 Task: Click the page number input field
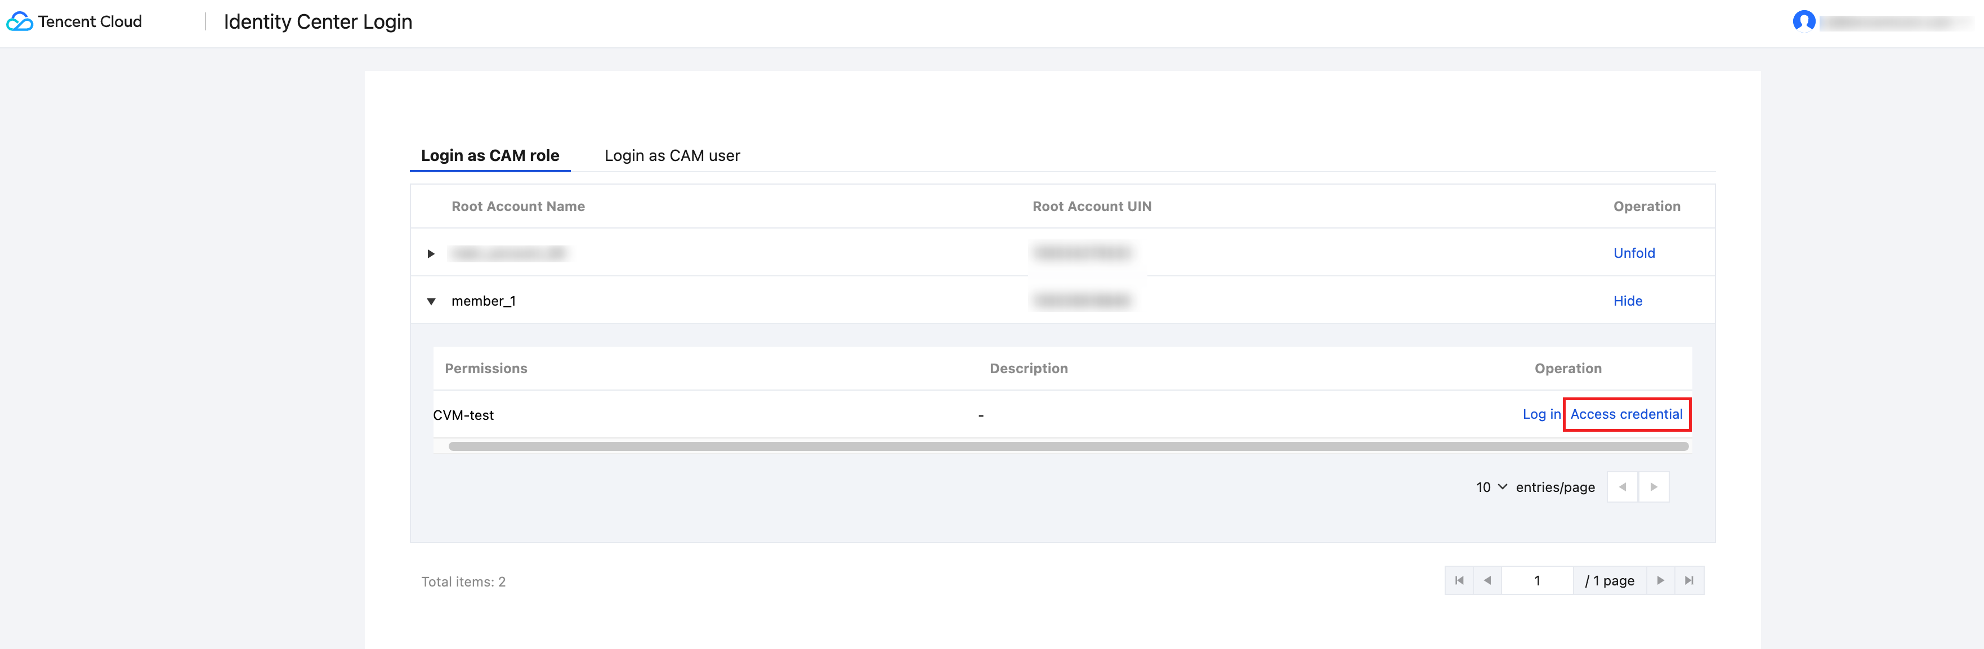[x=1536, y=580]
